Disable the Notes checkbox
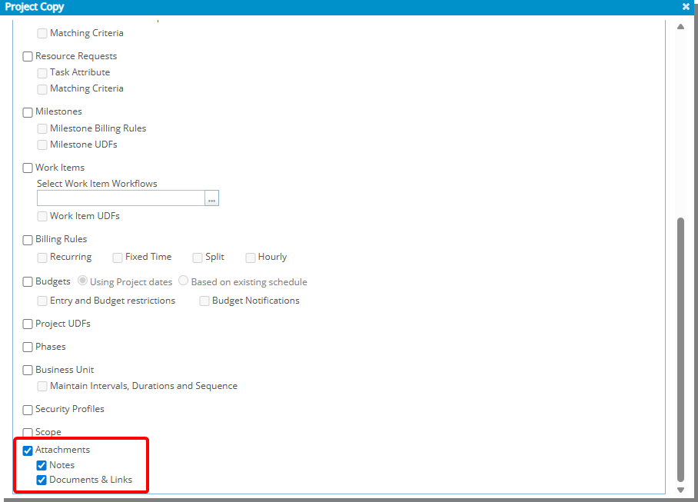This screenshot has width=698, height=502. pos(42,465)
